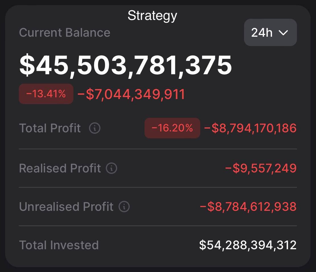This screenshot has width=316, height=272.
Task: Select the -13.41% change badge
Action: pos(46,94)
